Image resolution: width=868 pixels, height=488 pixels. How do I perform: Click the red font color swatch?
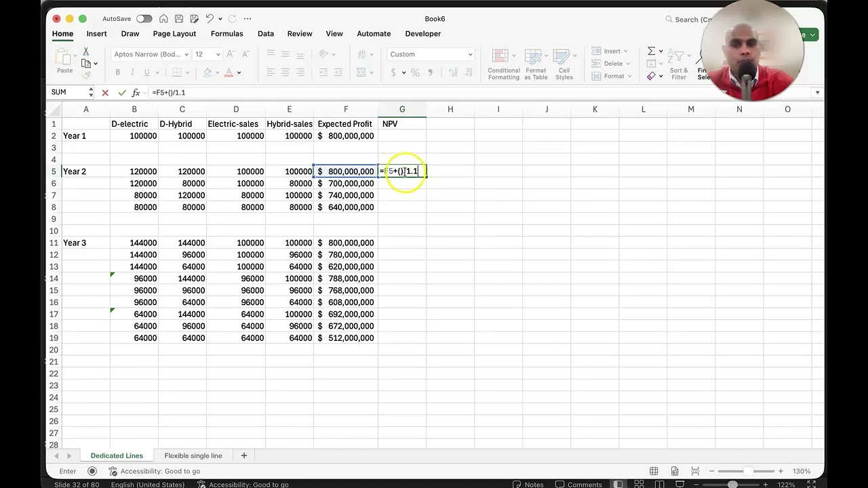[229, 73]
